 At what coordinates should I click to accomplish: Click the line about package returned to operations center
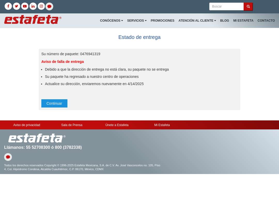click(x=92, y=77)
